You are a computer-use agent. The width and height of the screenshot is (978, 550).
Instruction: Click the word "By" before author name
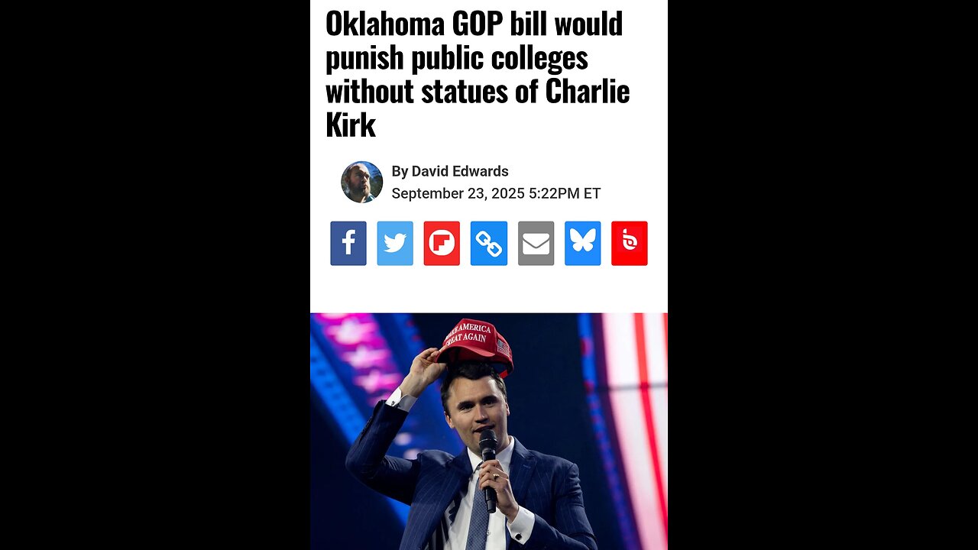tap(400, 171)
